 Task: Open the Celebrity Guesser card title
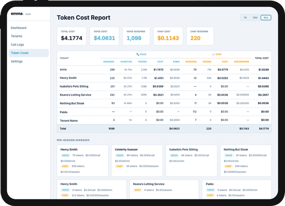126,150
